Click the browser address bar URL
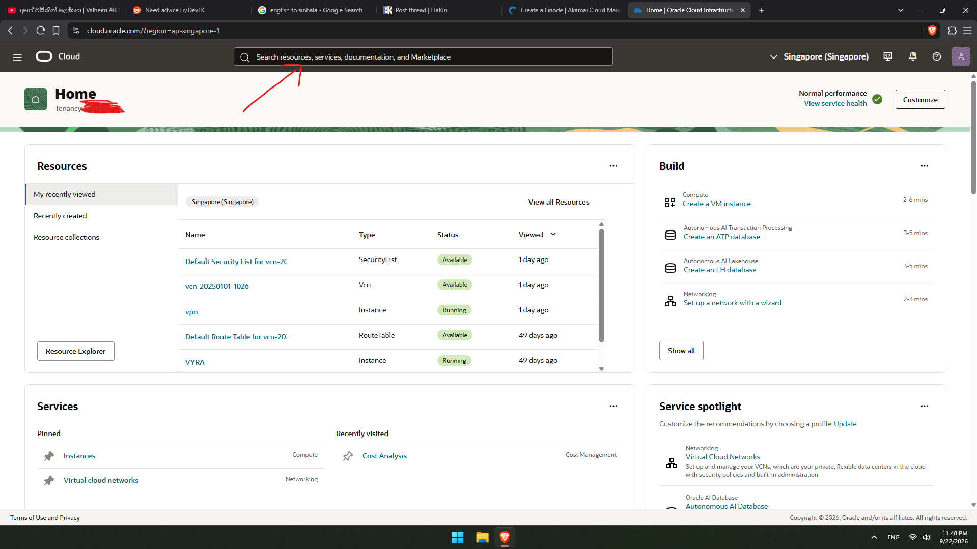977x549 pixels. pyautogui.click(x=153, y=31)
